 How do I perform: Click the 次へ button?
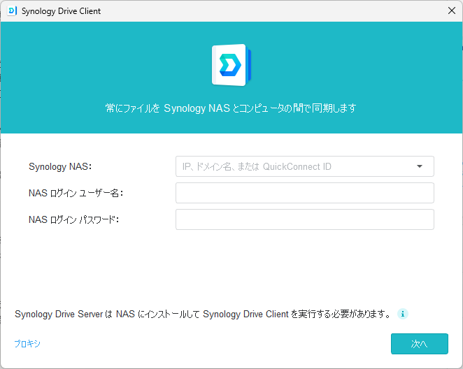point(420,344)
